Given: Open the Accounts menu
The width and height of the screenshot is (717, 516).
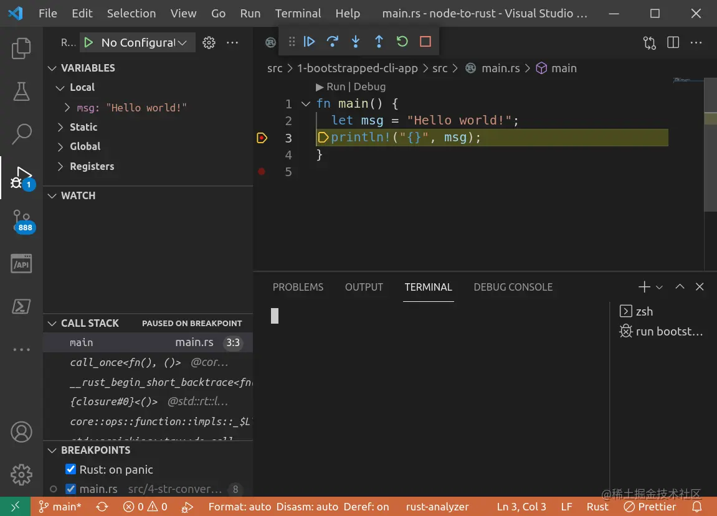Looking at the screenshot, I should 21,432.
